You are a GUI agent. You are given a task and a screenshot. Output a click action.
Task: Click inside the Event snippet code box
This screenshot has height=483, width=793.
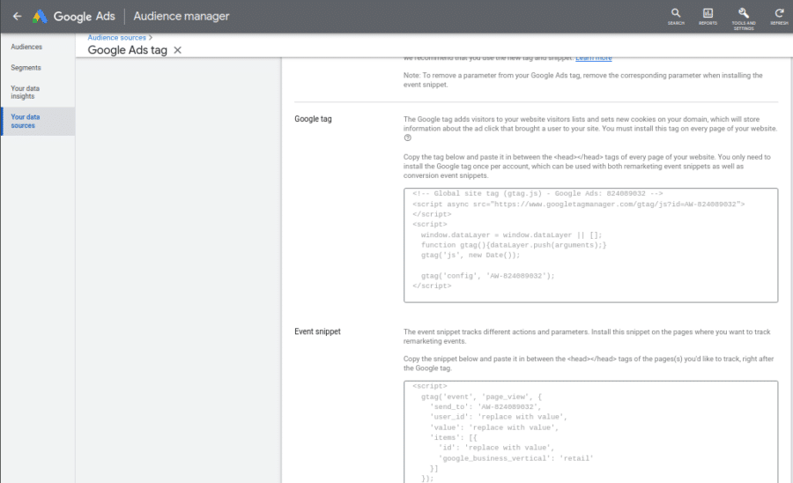[590, 432]
